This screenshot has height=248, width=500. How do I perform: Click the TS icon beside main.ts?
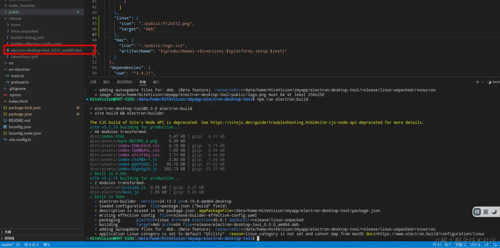tap(7, 76)
